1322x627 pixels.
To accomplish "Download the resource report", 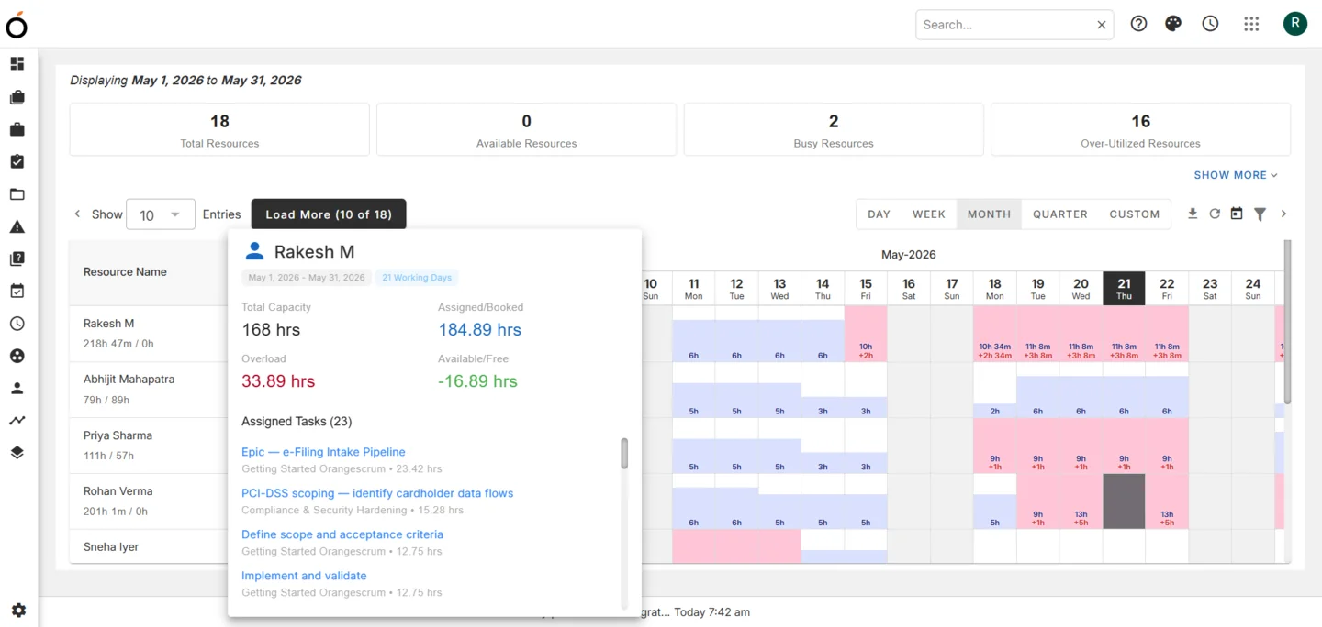I will pyautogui.click(x=1193, y=214).
